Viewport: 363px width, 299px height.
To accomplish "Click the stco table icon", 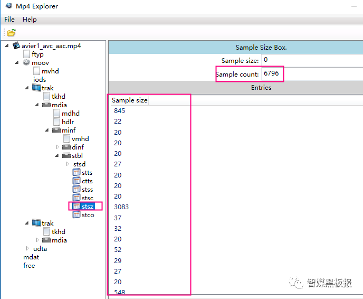I will point(77,214).
